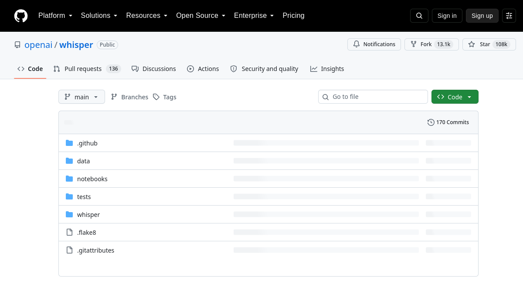
Task: Open the Security and quality tab
Action: pyautogui.click(x=265, y=69)
